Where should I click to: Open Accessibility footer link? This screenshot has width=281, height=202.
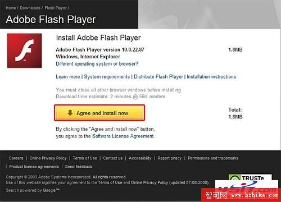(x=140, y=158)
